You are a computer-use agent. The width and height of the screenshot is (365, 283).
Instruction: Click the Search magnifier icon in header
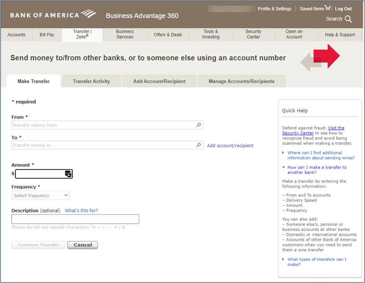tap(348, 19)
